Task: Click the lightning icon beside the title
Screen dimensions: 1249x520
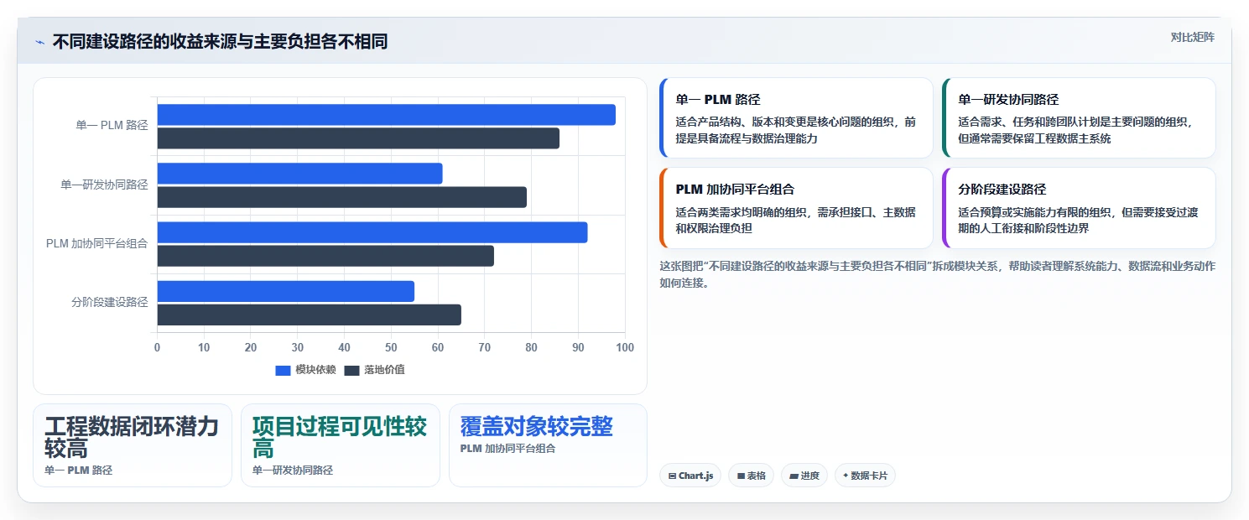Action: click(39, 42)
